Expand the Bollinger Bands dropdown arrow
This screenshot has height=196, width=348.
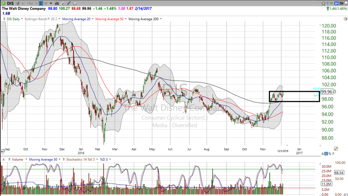click(x=59, y=19)
